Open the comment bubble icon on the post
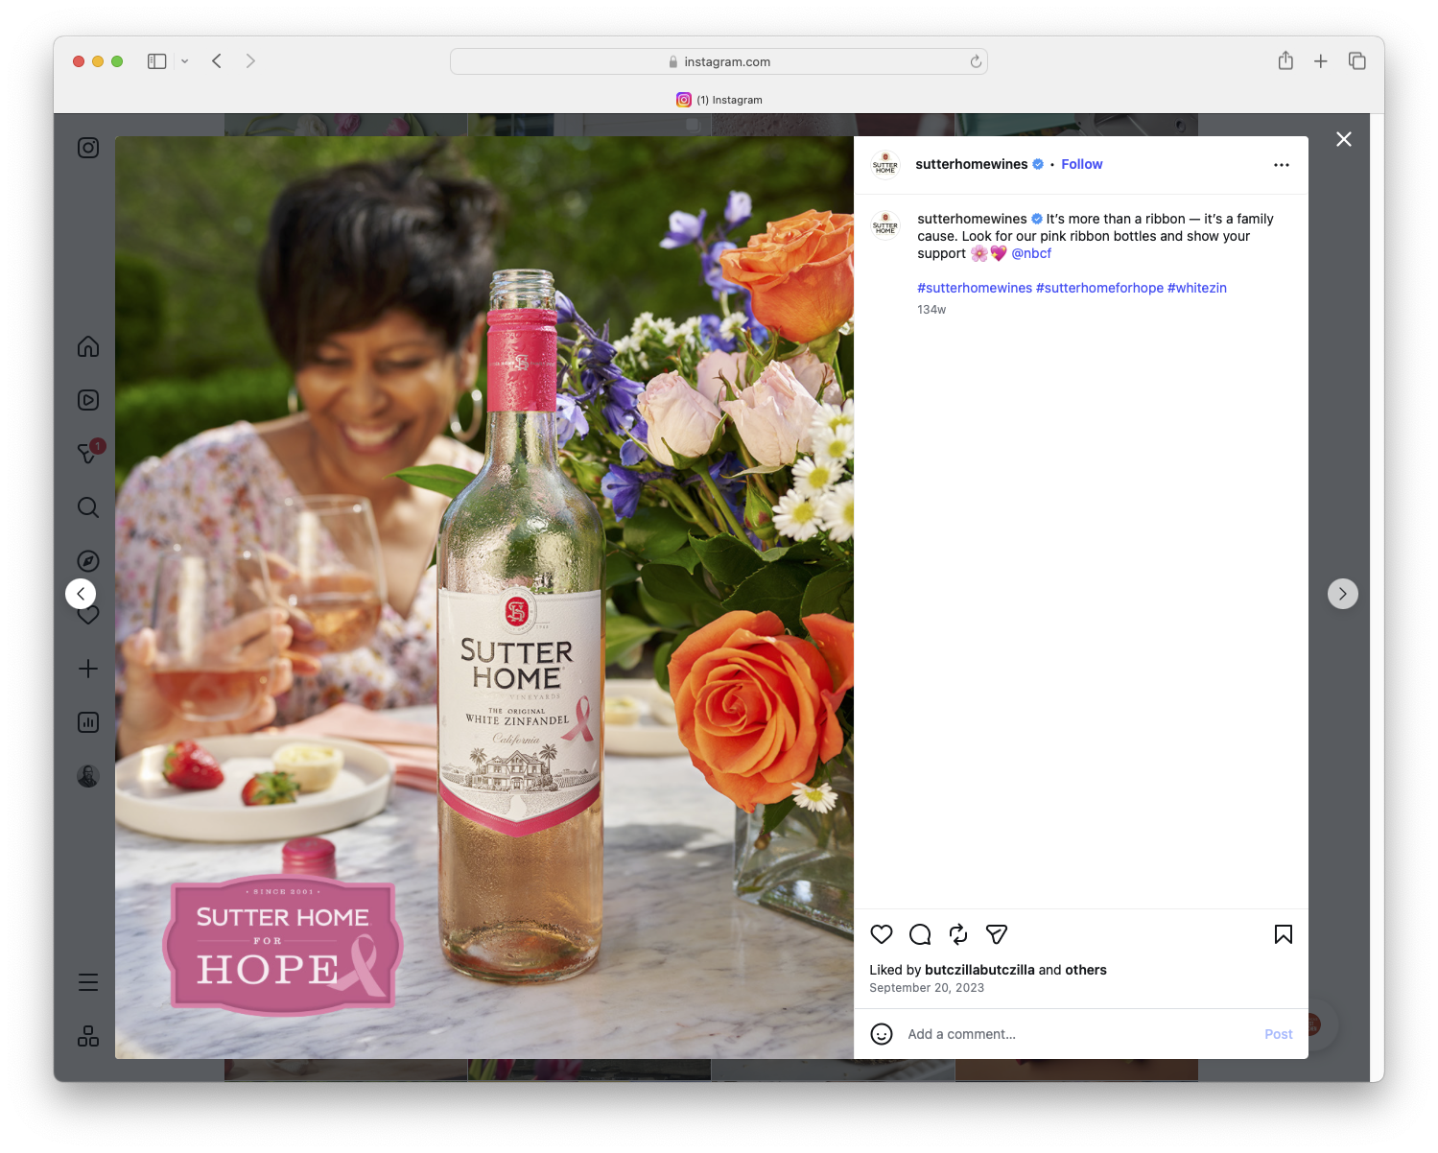1438x1153 pixels. pyautogui.click(x=919, y=934)
